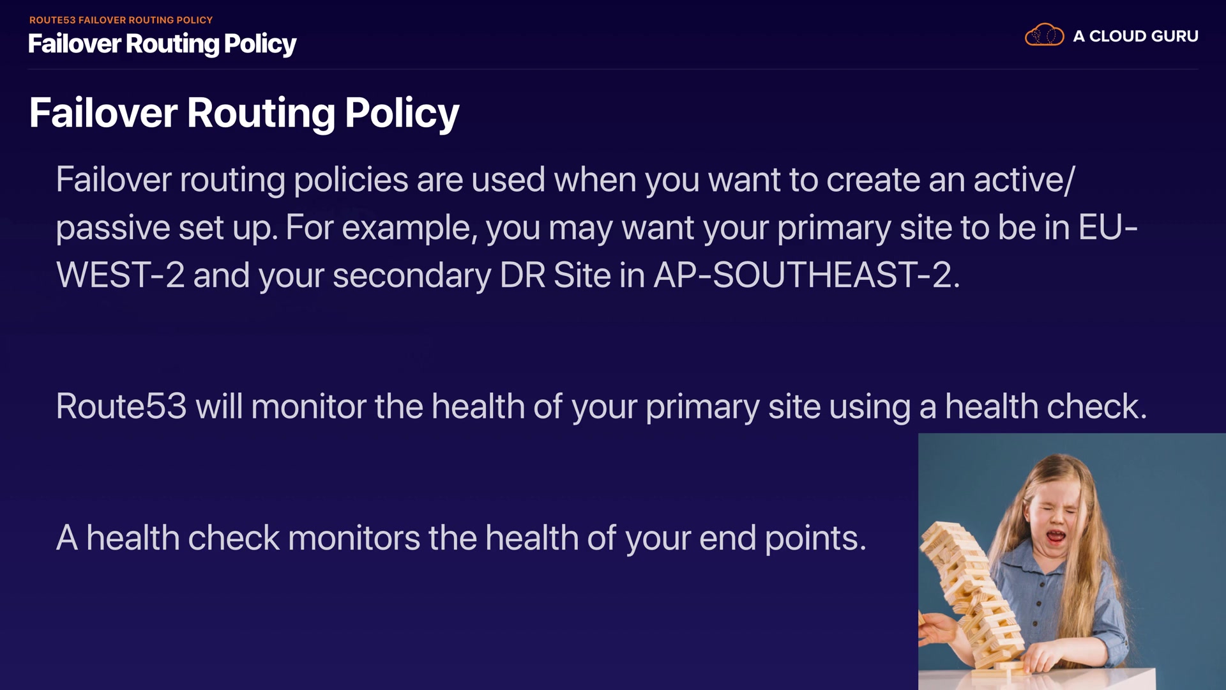1226x690 pixels.
Task: Click the sentence "A health check monitors the health of your end points."
Action: pos(460,538)
